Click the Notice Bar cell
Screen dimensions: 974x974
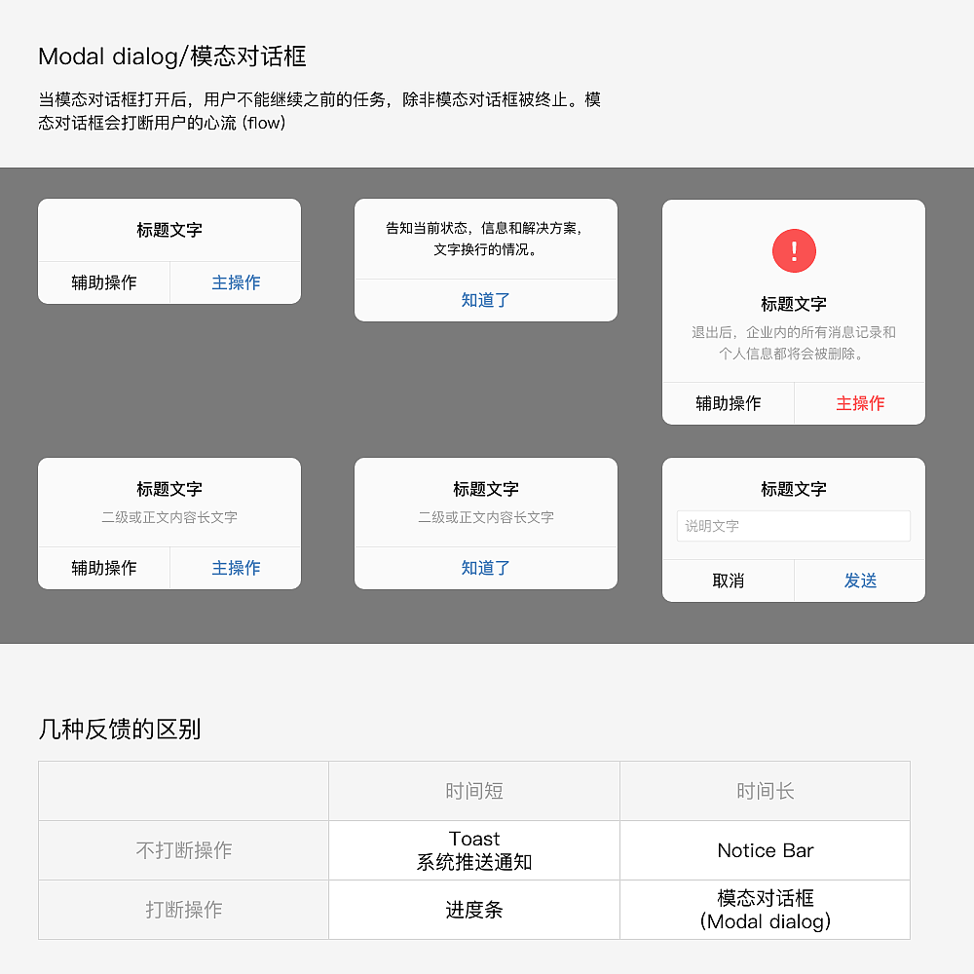point(766,850)
